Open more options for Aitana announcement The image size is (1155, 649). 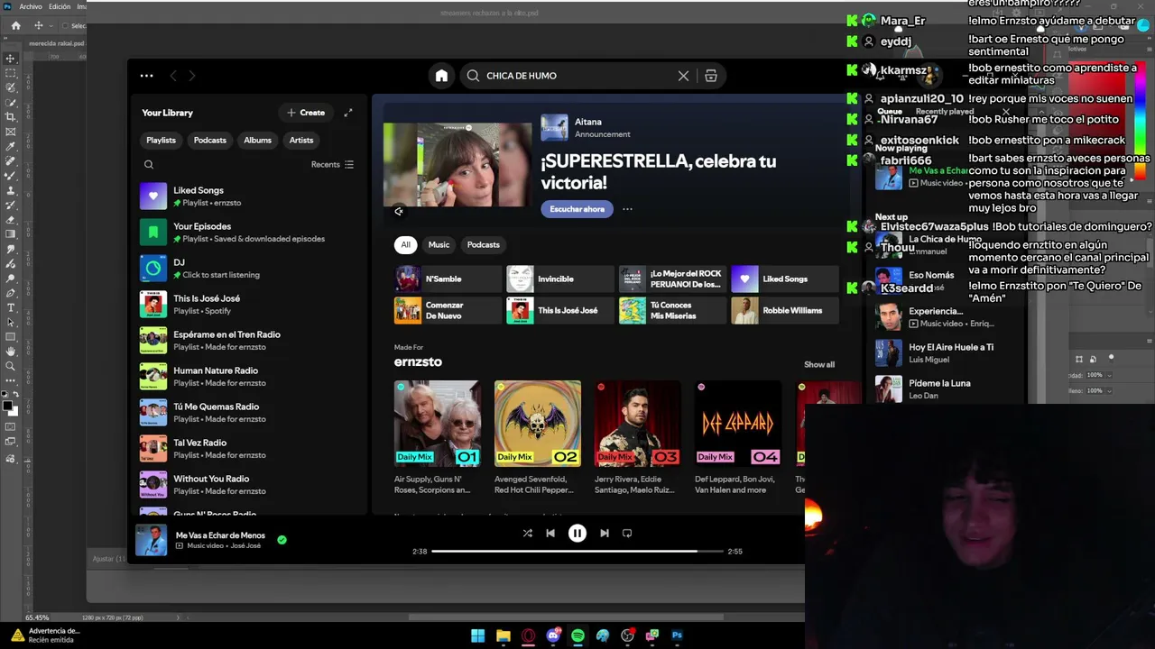pos(627,209)
